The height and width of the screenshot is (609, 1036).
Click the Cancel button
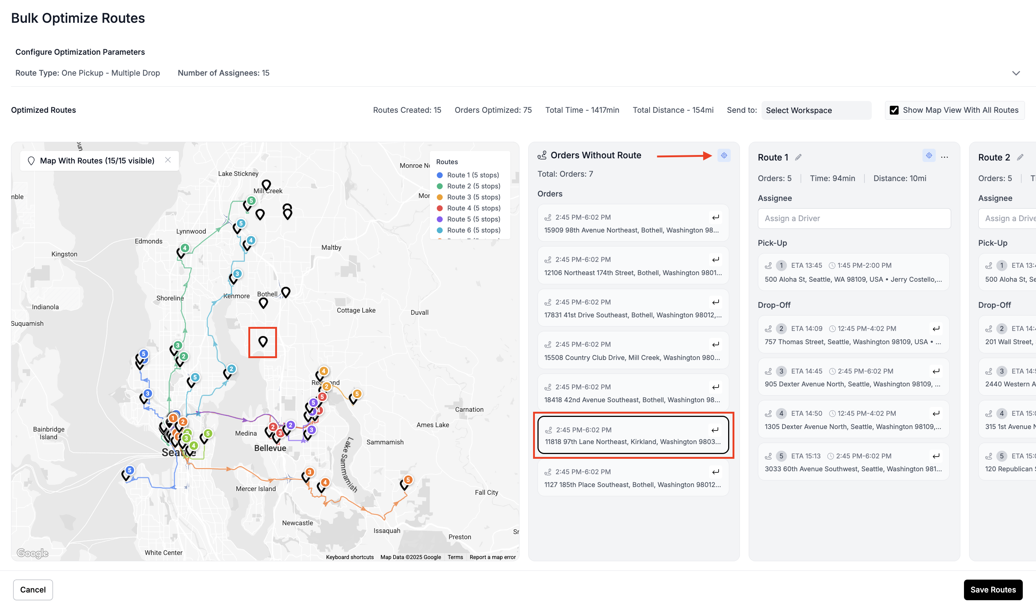pos(33,590)
